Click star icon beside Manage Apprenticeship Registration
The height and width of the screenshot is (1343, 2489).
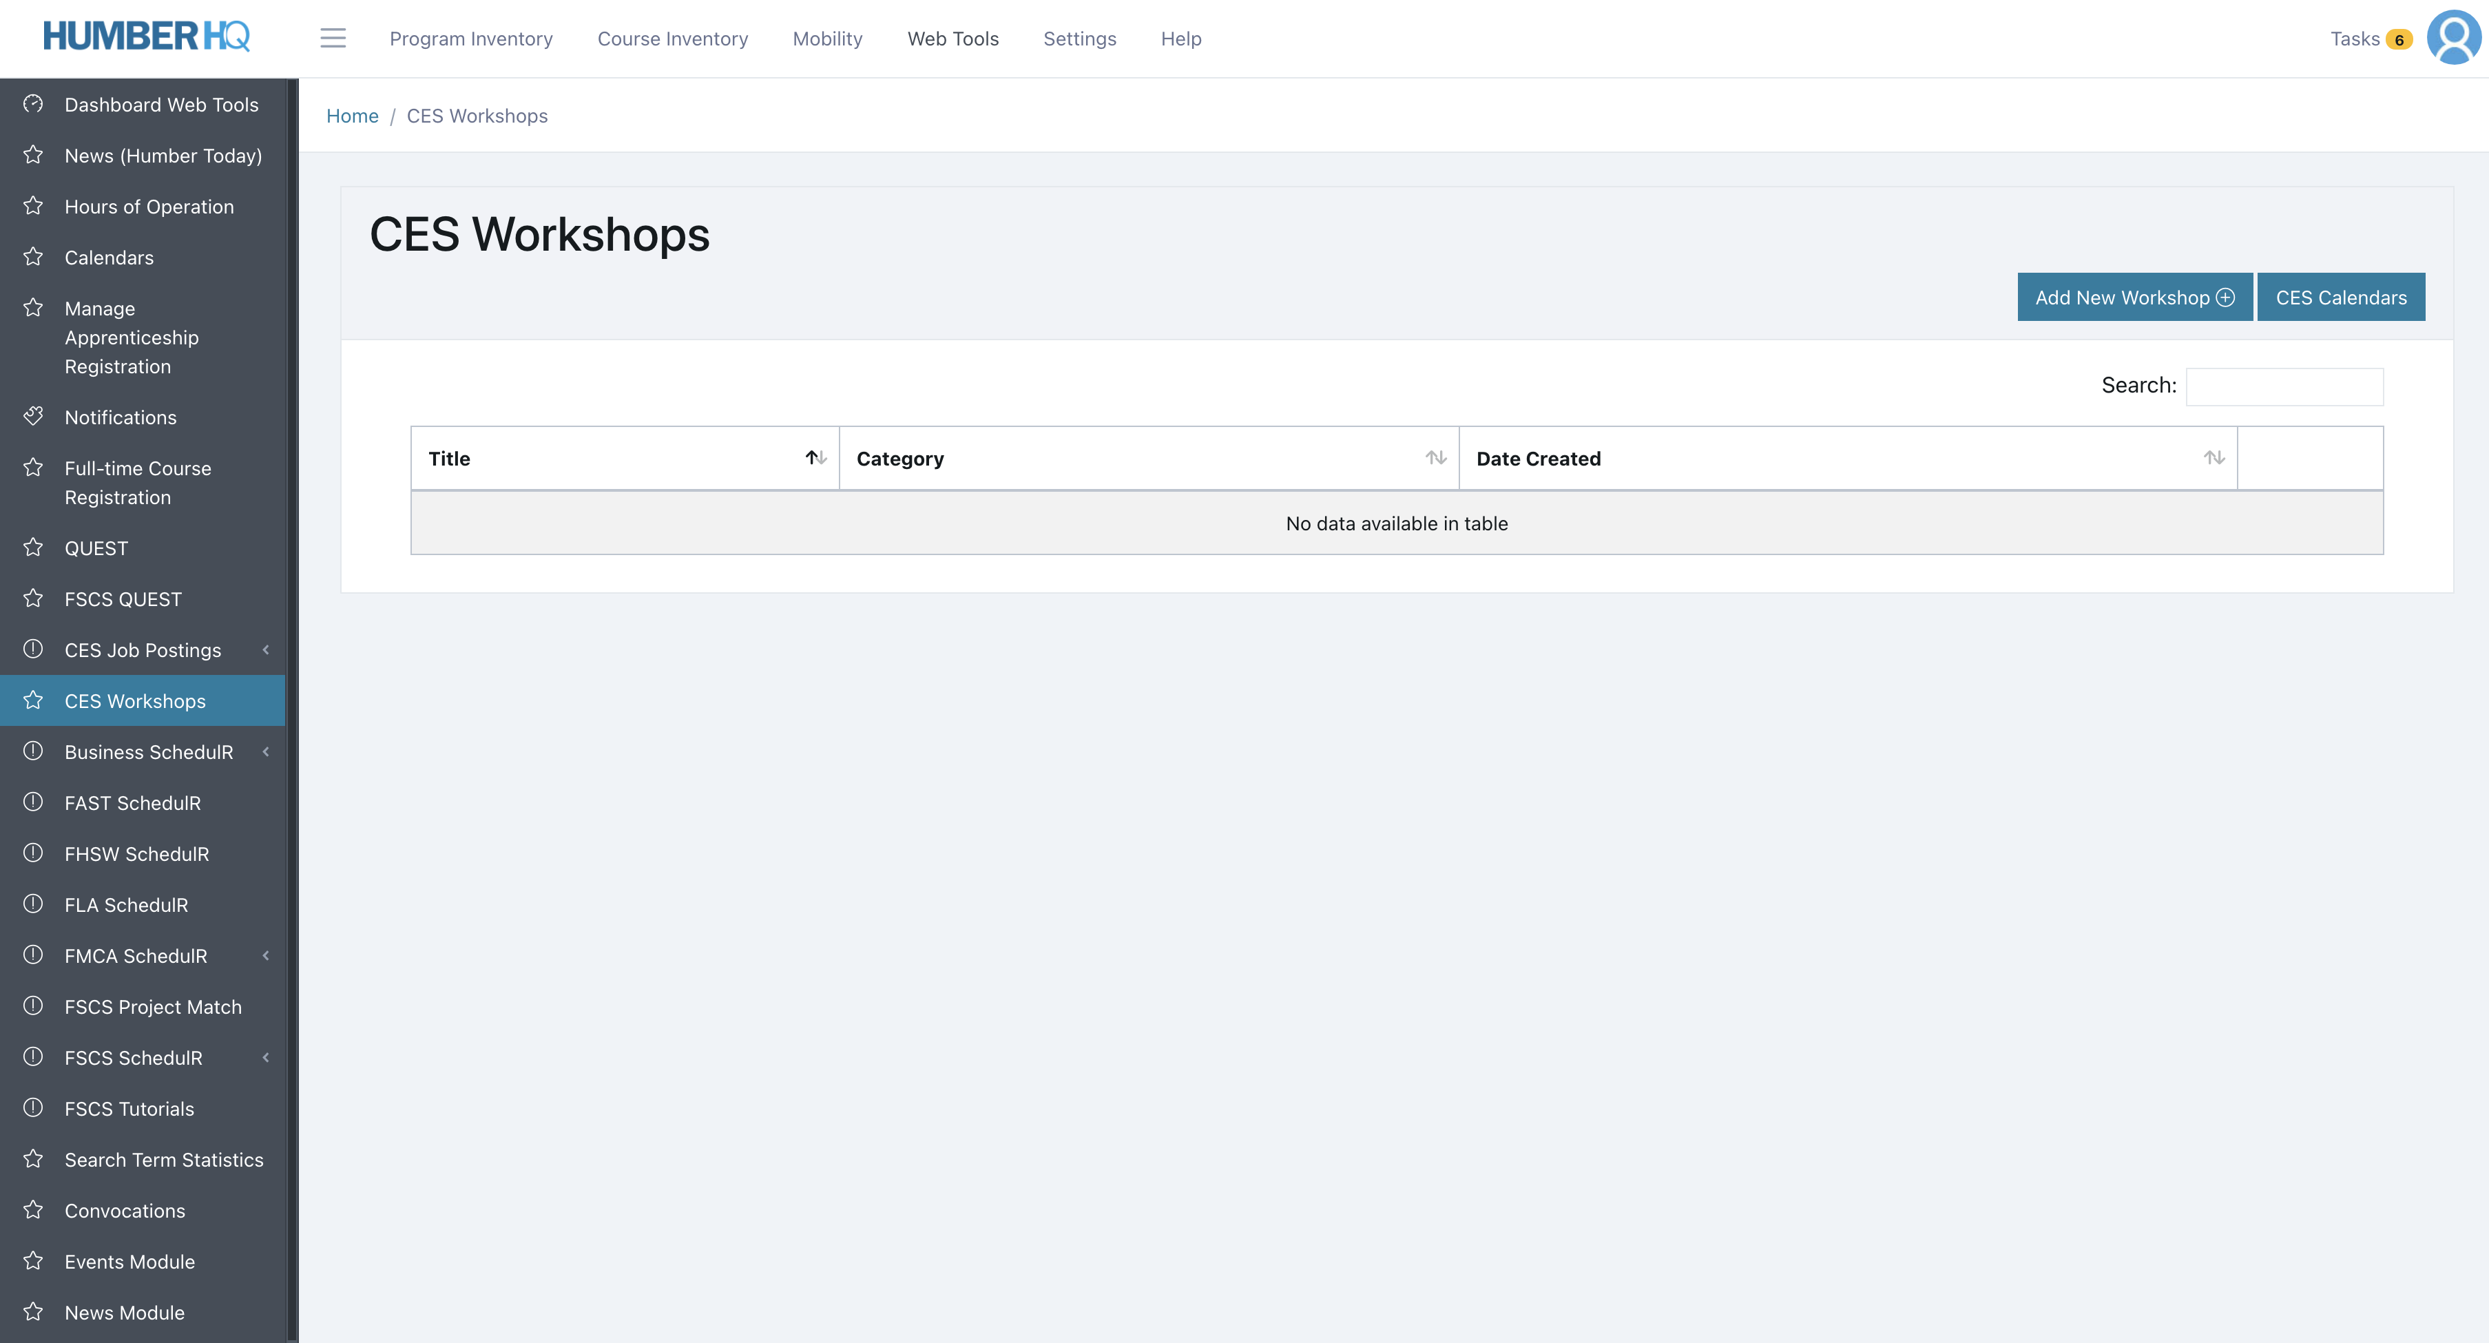point(33,307)
